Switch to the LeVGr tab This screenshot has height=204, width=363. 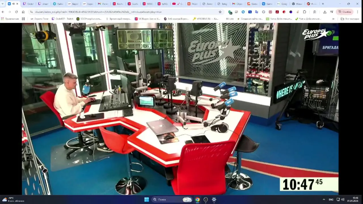pyautogui.click(x=163, y=4)
